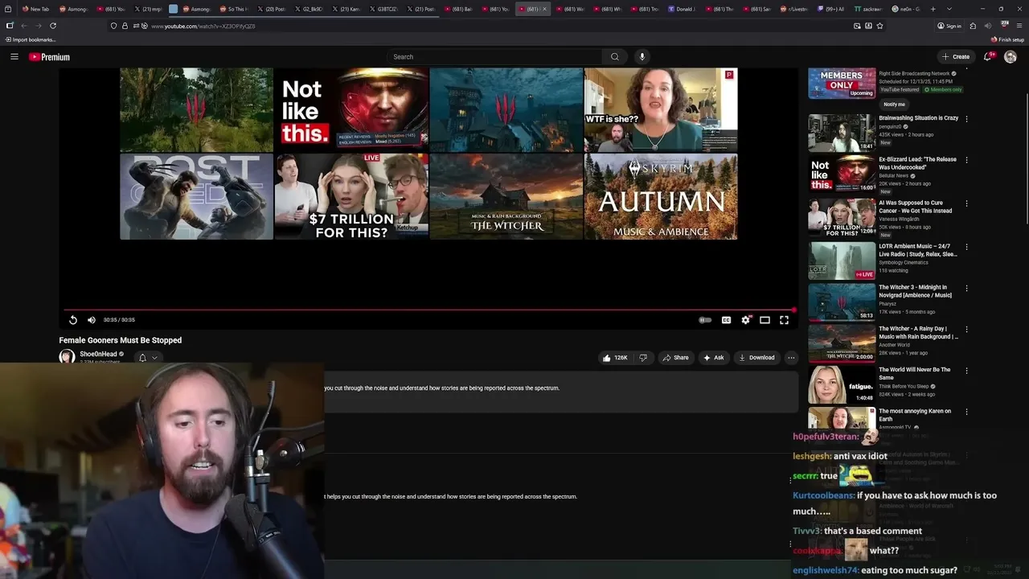
Task: Bookmark this page with star icon
Action: 879,26
